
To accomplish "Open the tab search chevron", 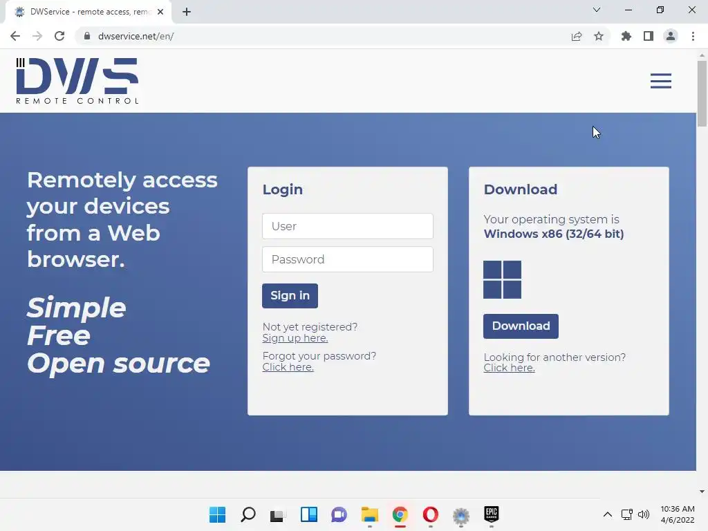I will (x=597, y=10).
